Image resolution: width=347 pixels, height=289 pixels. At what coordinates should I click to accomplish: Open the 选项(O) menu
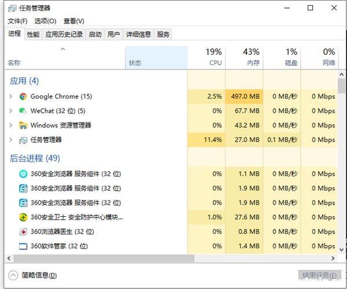click(45, 21)
